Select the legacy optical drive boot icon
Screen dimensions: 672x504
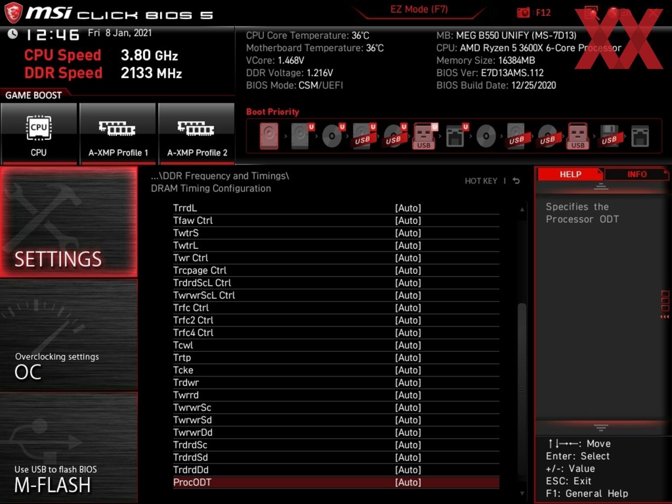pyautogui.click(x=486, y=136)
